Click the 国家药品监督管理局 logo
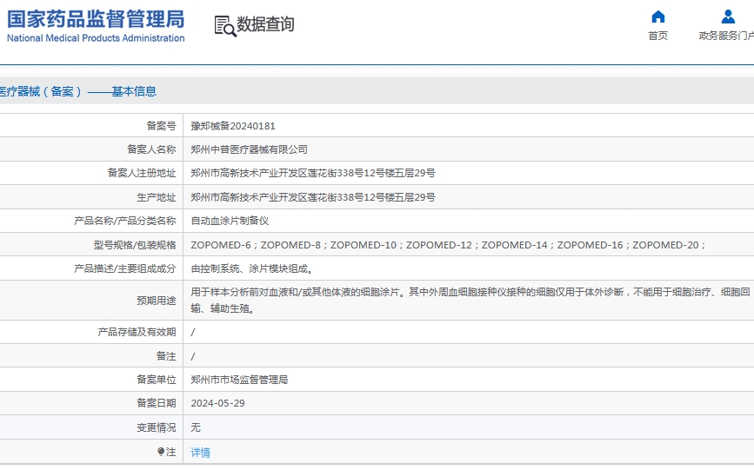754x470 pixels. coord(96,19)
